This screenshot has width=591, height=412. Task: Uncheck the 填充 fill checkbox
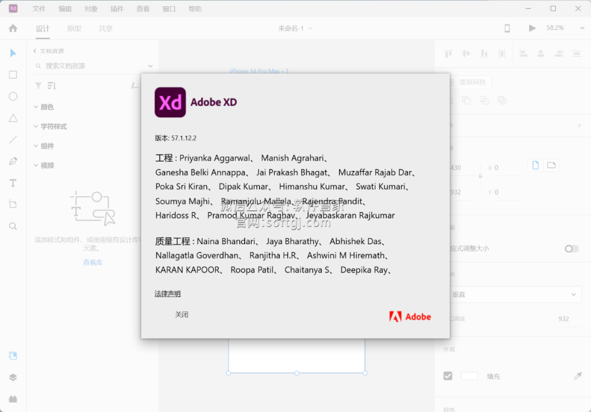[448, 376]
